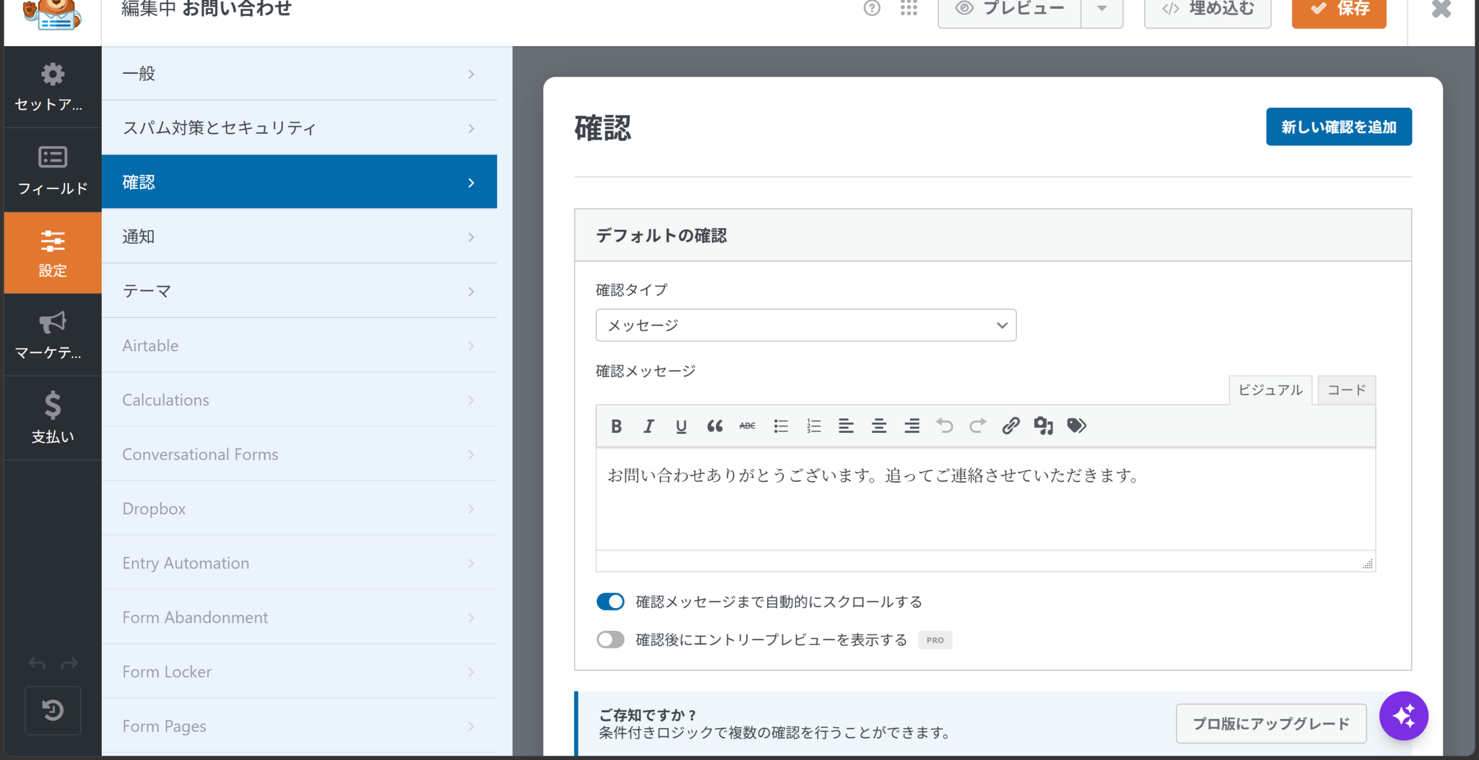Image resolution: width=1479 pixels, height=760 pixels.
Task: Open the テーマ settings section
Action: pyautogui.click(x=299, y=291)
